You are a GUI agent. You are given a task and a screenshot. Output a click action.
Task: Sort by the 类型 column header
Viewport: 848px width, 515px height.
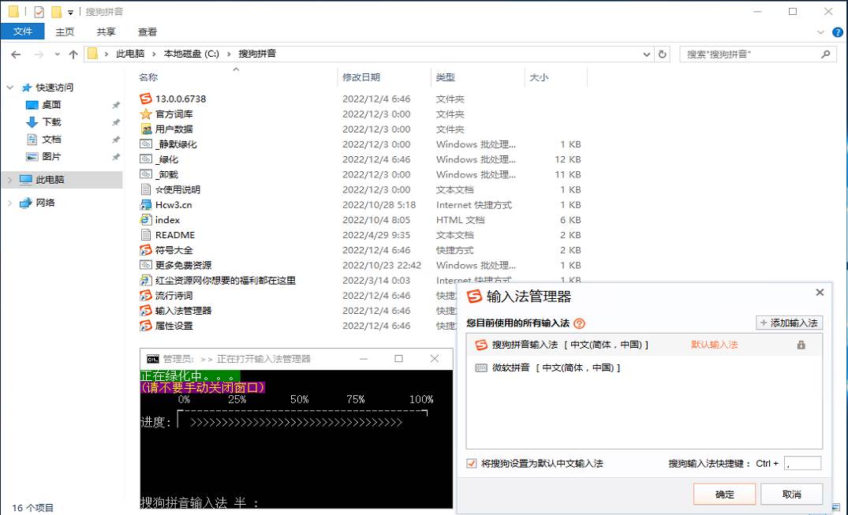(477, 77)
